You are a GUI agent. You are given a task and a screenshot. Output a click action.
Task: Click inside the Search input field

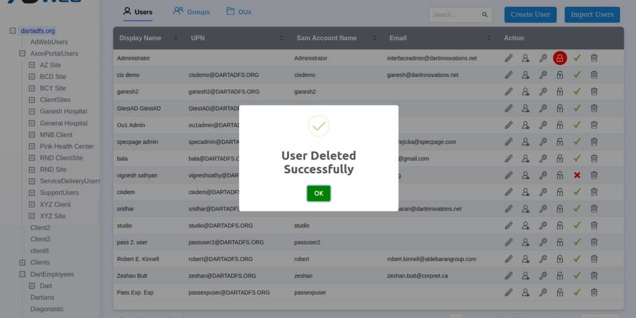(456, 14)
